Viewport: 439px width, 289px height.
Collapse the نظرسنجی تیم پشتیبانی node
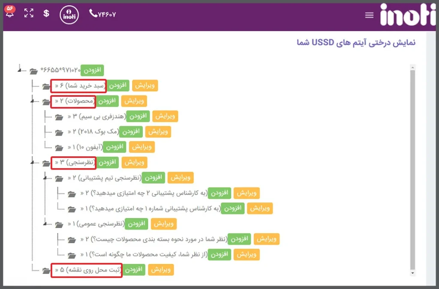click(45, 177)
